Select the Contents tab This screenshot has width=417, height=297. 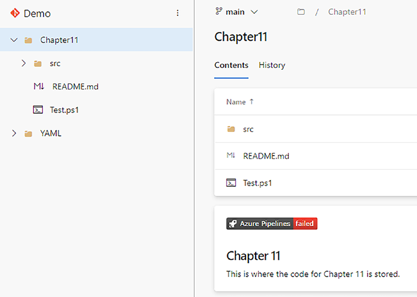pos(231,65)
